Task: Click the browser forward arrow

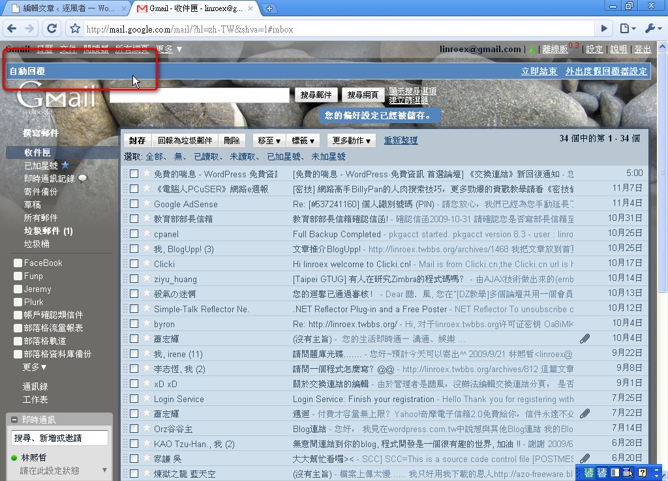Action: click(x=29, y=29)
